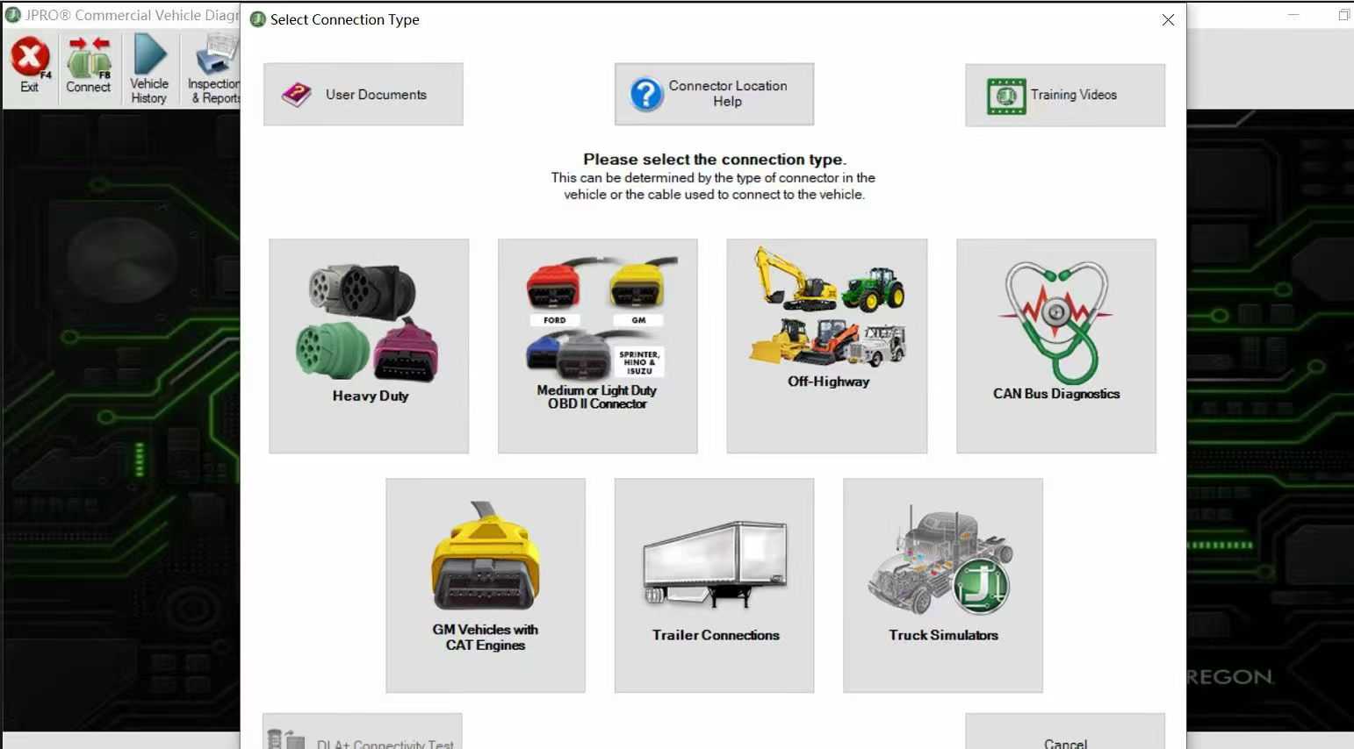Viewport: 1354px width, 749px height.
Task: Click the green film Training Videos icon
Action: 1006,96
